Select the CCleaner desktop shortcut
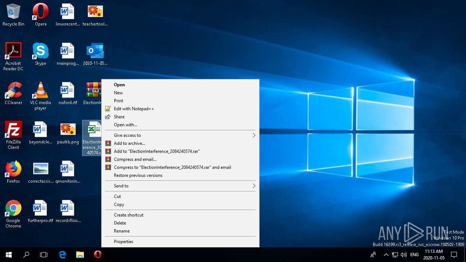 [x=13, y=94]
